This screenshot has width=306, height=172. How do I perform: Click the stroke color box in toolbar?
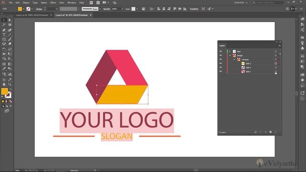(x=8, y=95)
